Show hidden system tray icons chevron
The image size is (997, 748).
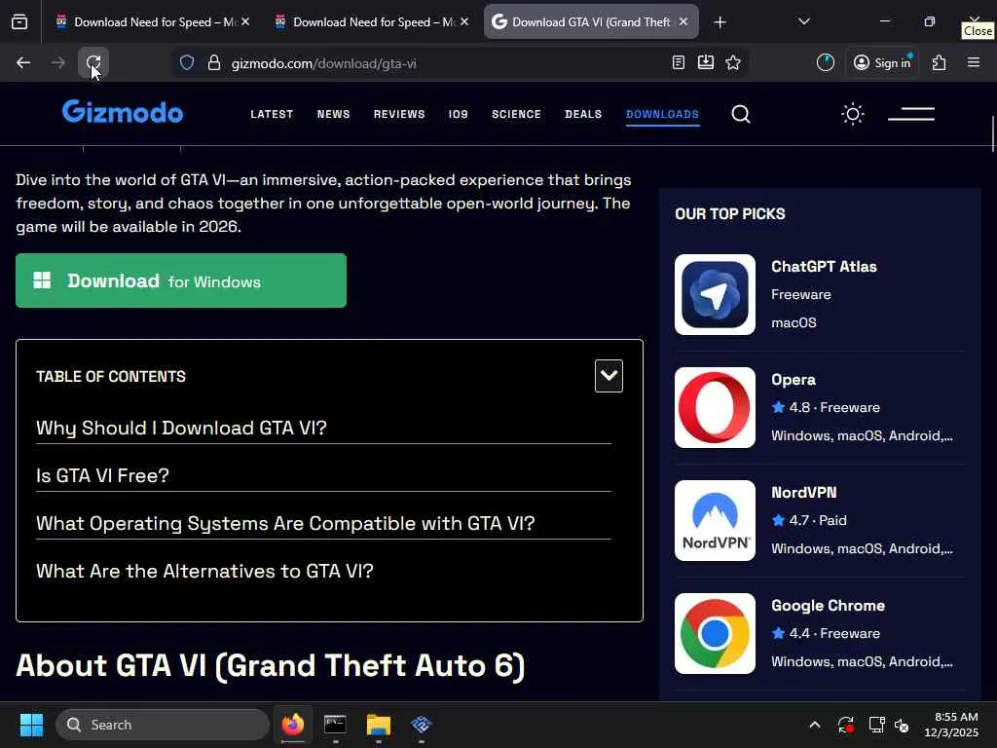[x=815, y=725]
